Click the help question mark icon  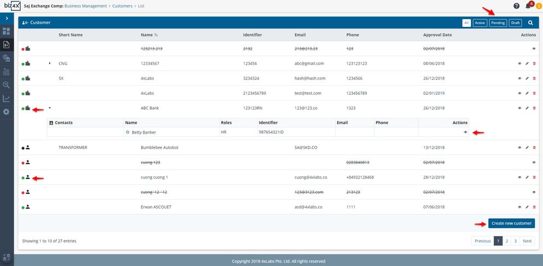coord(516,6)
